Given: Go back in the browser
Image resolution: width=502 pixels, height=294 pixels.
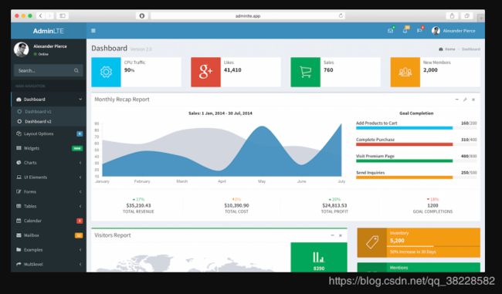Looking at the screenshot, I should click(40, 15).
